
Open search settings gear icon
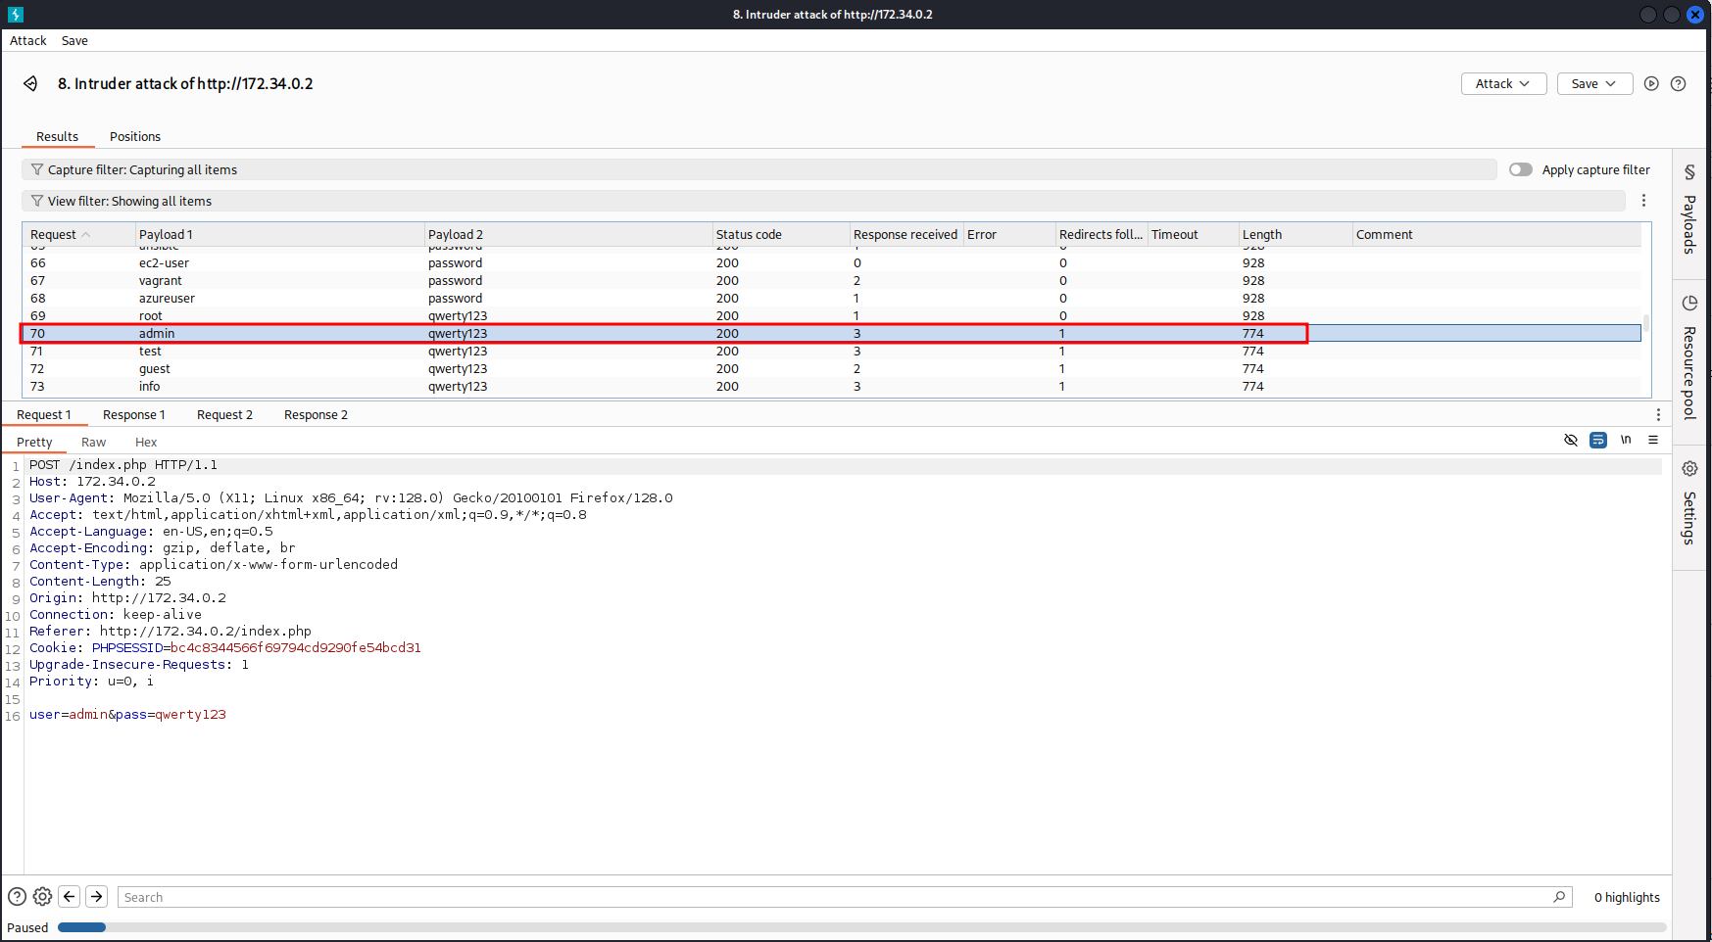(42, 896)
